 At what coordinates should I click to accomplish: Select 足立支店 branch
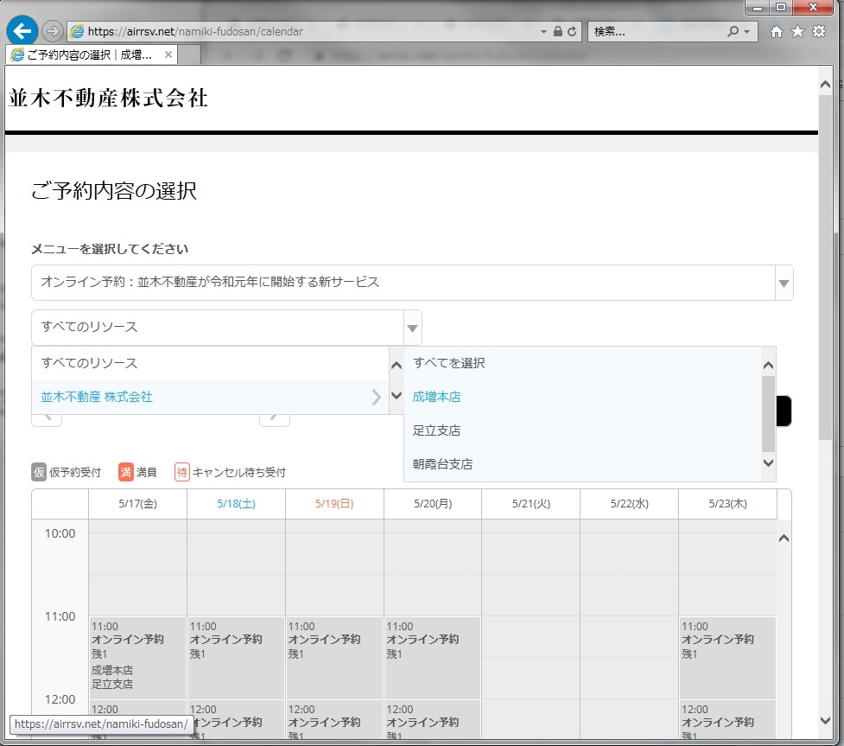coord(583,430)
